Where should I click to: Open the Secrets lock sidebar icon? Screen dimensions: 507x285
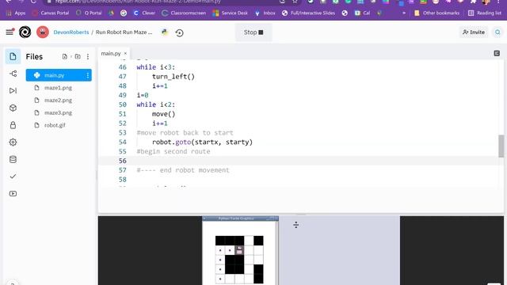(x=13, y=125)
